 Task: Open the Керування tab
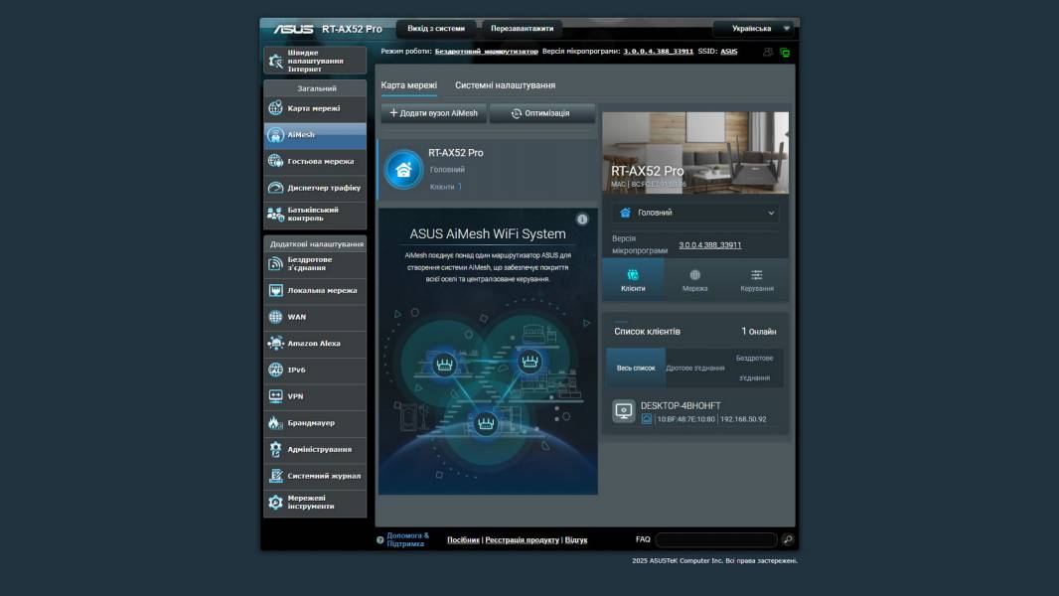click(x=756, y=280)
